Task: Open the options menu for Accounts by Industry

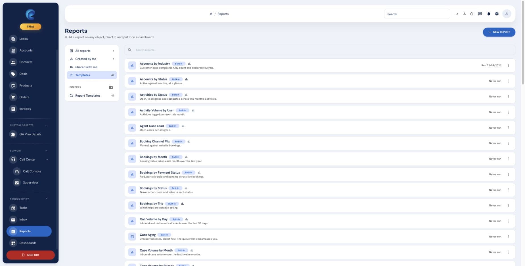Action: [x=508, y=65]
